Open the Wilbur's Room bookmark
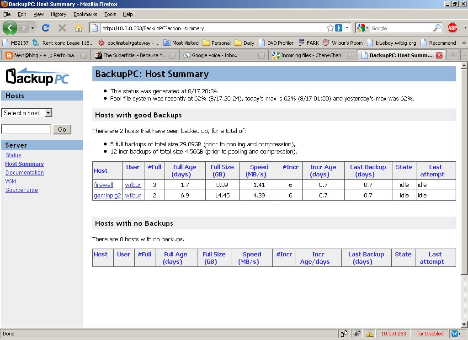468x340 pixels. (x=343, y=42)
